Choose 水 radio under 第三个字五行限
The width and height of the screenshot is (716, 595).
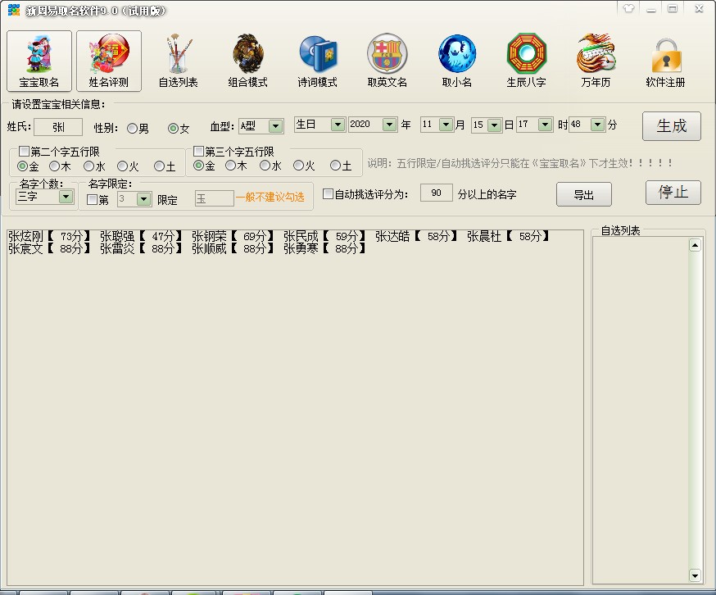pyautogui.click(x=265, y=166)
